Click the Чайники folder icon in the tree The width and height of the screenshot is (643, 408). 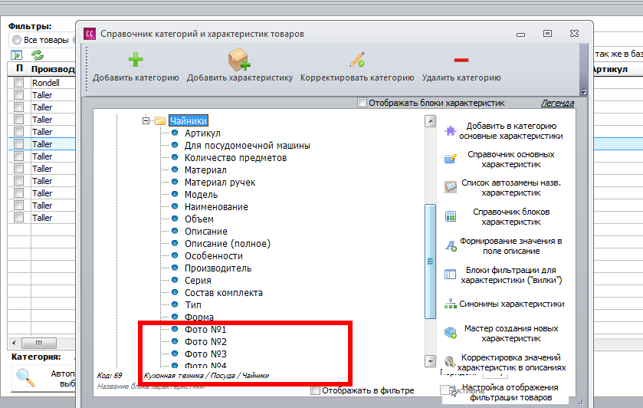coord(160,120)
